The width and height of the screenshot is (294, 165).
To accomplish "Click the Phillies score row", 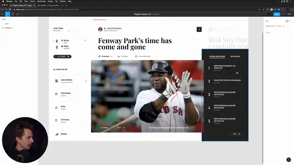I will tap(62, 47).
